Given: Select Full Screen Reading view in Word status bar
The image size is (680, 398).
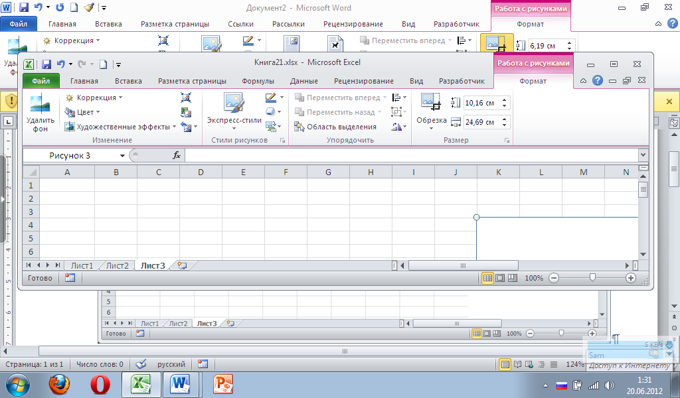Looking at the screenshot, I should [x=517, y=364].
